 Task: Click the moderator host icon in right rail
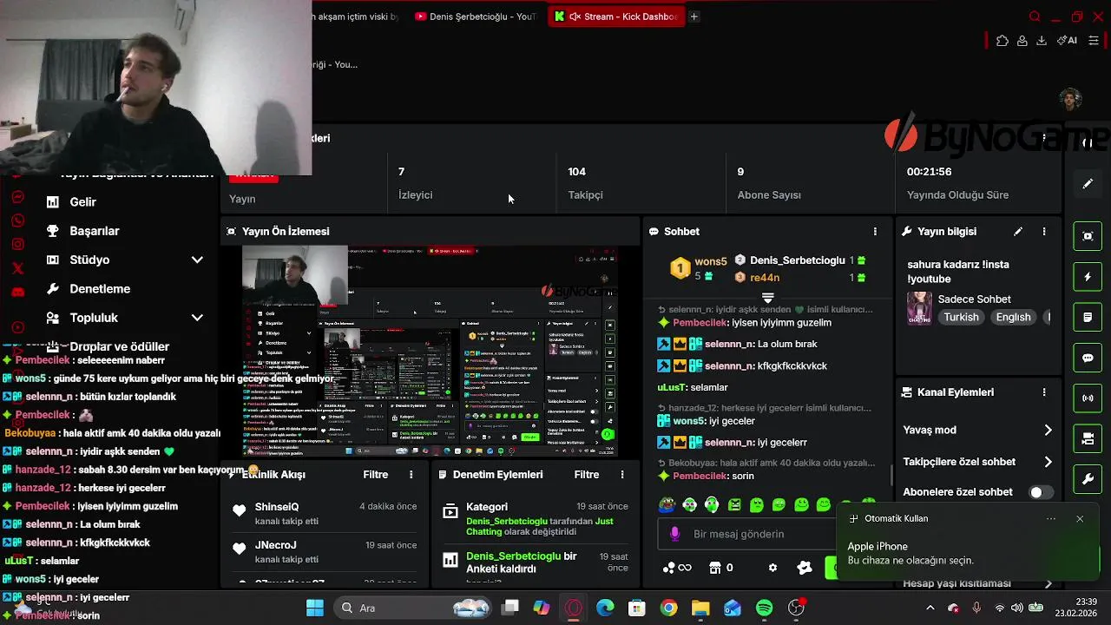[x=1088, y=439]
